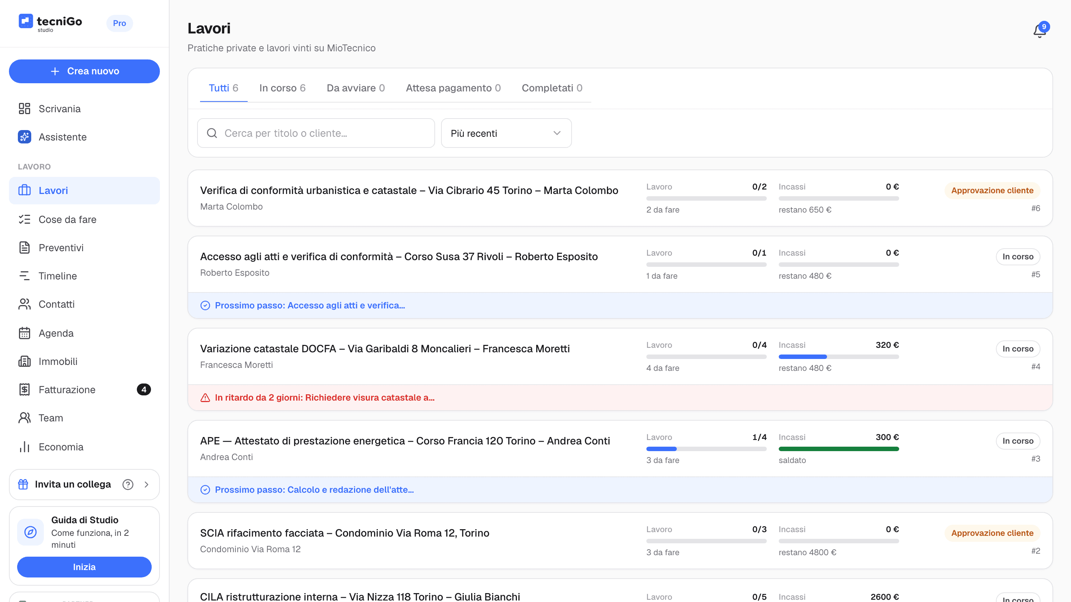Image resolution: width=1071 pixels, height=602 pixels.
Task: Click the Cose da fare checklist icon
Action: click(x=25, y=219)
